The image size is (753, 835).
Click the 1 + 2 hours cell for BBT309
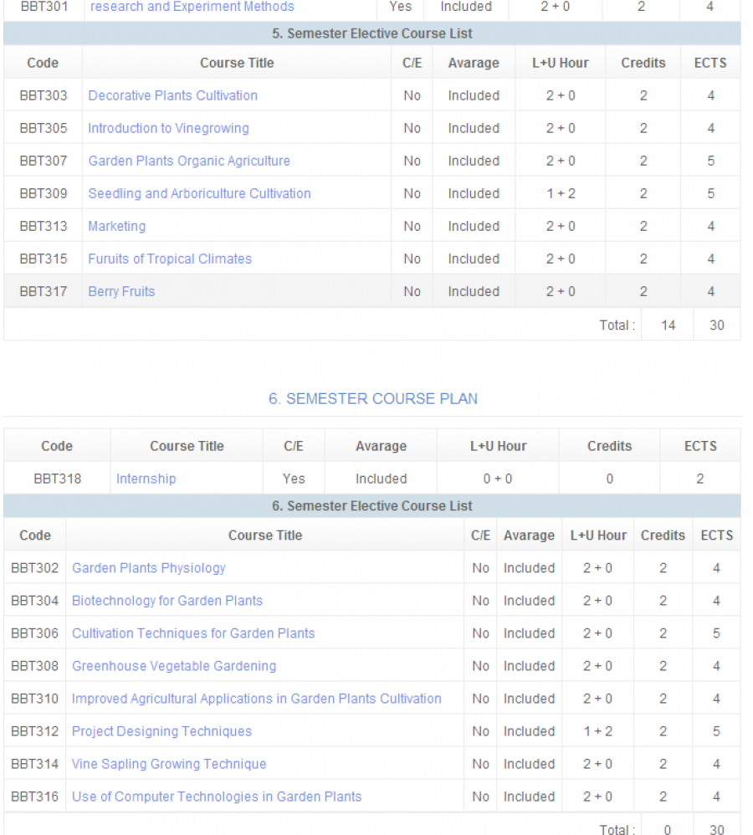561,193
